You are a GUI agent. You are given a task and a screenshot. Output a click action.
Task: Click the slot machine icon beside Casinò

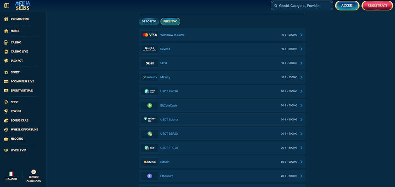click(x=6, y=42)
